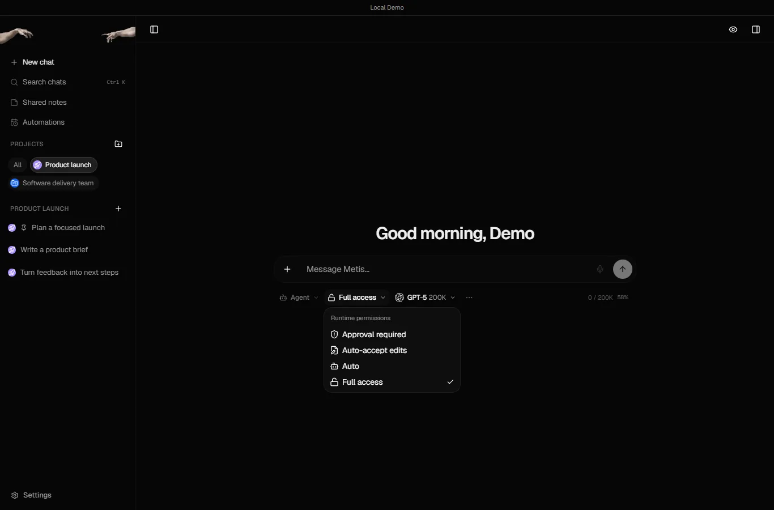Viewport: 774px width, 510px height.
Task: Select Approval required permission
Action: click(x=392, y=334)
